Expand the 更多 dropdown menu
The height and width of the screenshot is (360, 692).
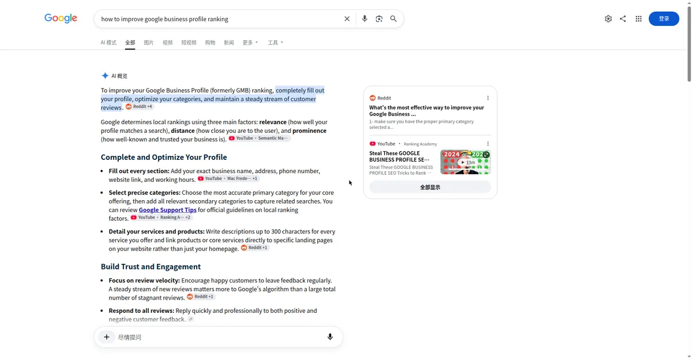tap(250, 43)
